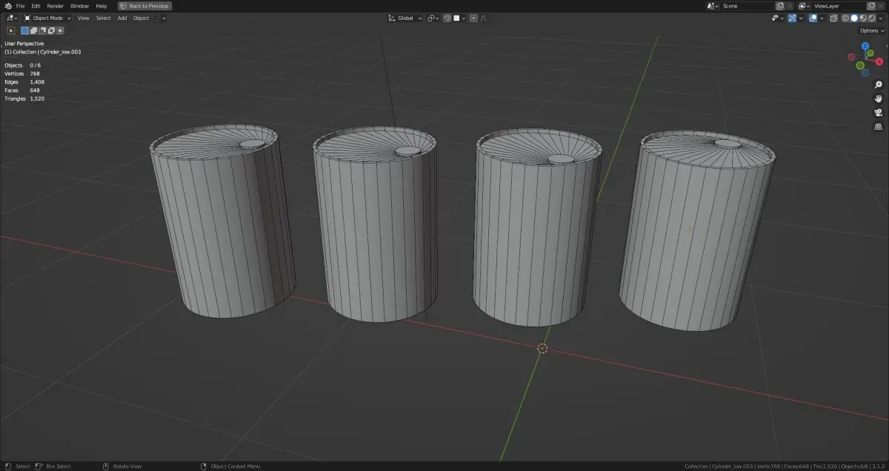The height and width of the screenshot is (471, 889).
Task: Click the pan view hand icon
Action: click(x=879, y=98)
